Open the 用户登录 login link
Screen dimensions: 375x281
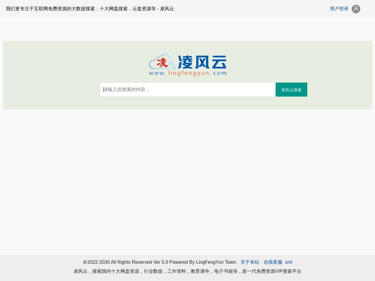tap(339, 9)
